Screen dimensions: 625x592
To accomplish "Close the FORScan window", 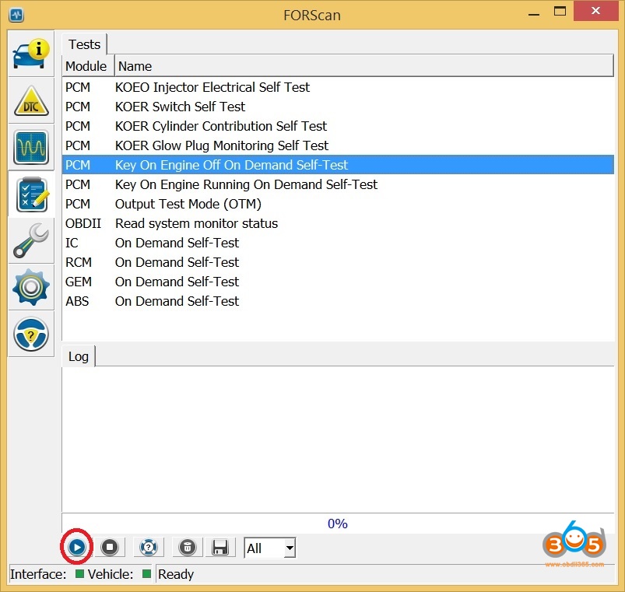I will [x=595, y=11].
